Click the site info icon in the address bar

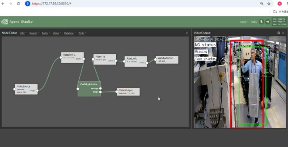click(28, 4)
